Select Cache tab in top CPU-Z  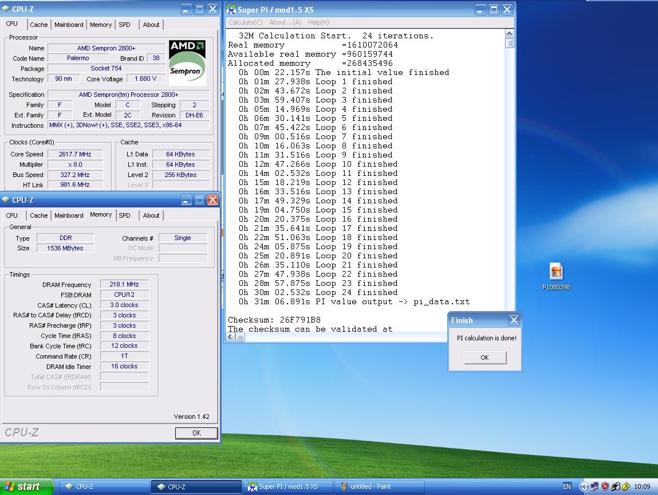point(38,25)
